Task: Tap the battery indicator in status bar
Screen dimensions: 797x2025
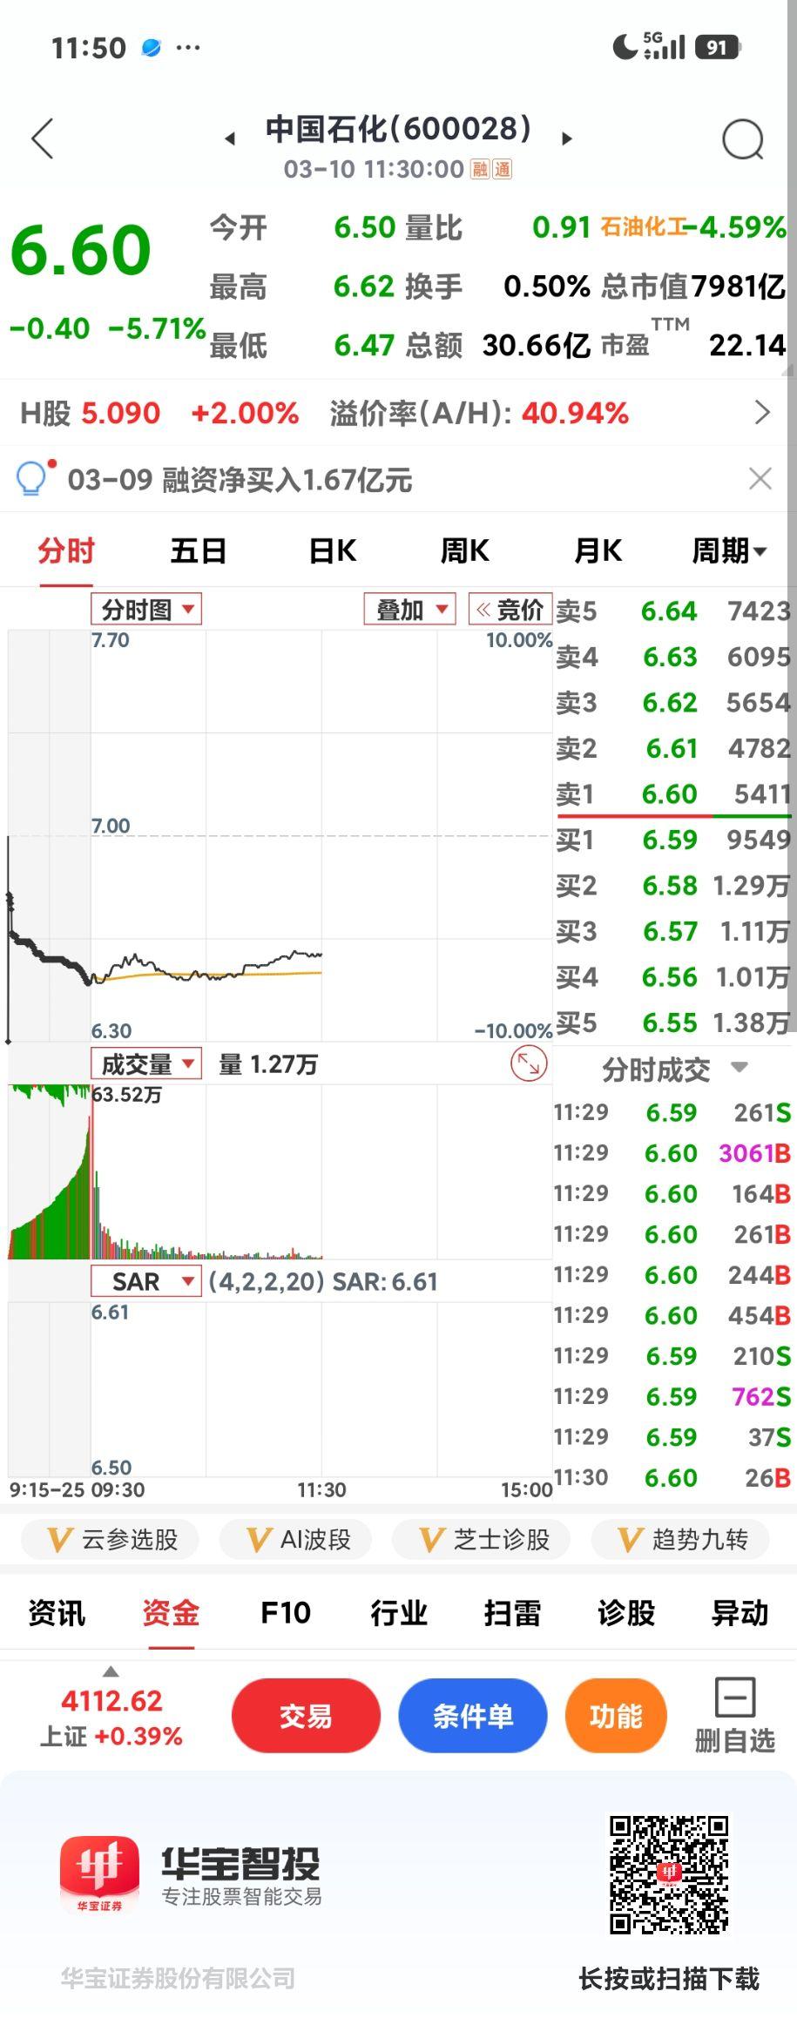Action: pyautogui.click(x=718, y=47)
